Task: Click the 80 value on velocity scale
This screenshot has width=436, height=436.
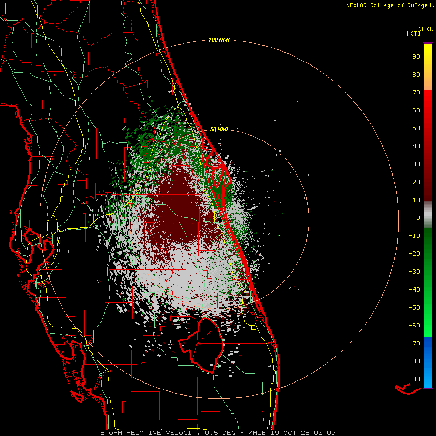Action: (416, 74)
